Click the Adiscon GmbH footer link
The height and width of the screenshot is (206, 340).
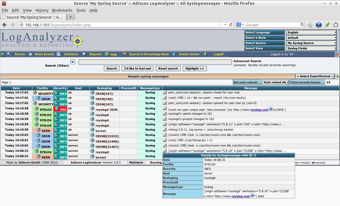[29, 162]
